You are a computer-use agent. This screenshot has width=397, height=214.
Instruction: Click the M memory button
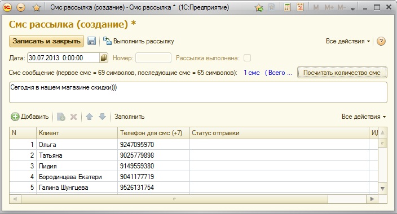tap(316, 7)
